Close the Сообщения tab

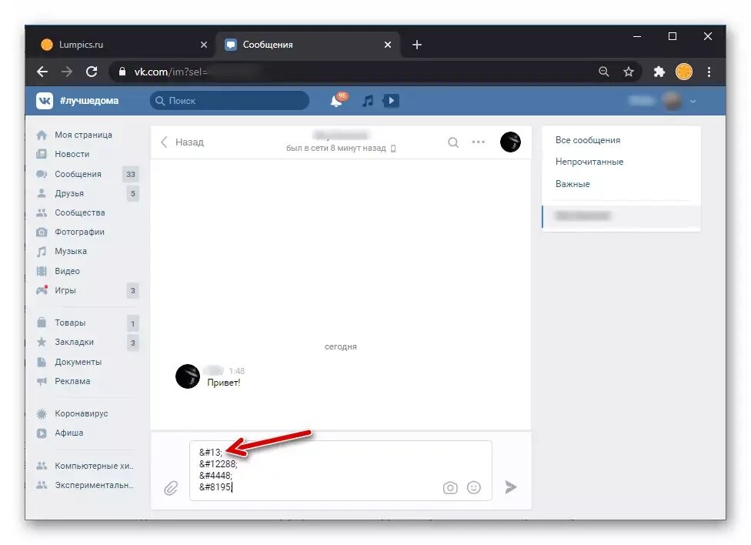coord(388,45)
